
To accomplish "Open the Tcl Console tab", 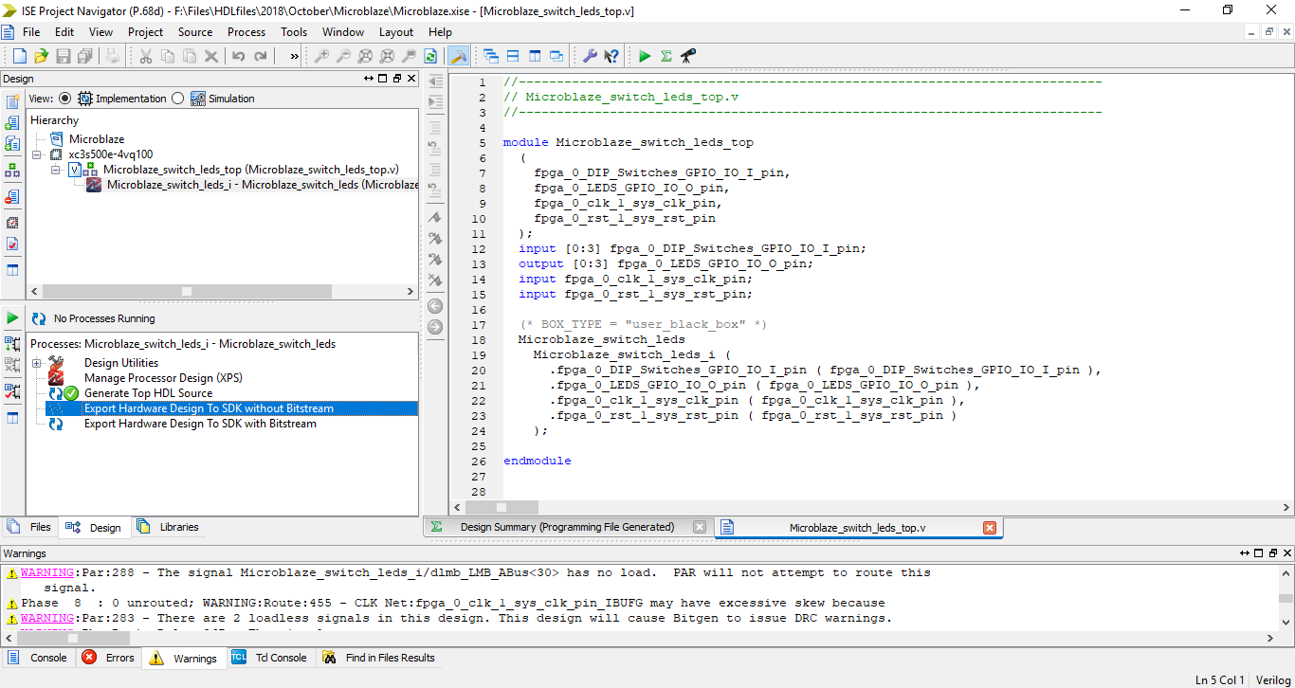I will point(270,658).
